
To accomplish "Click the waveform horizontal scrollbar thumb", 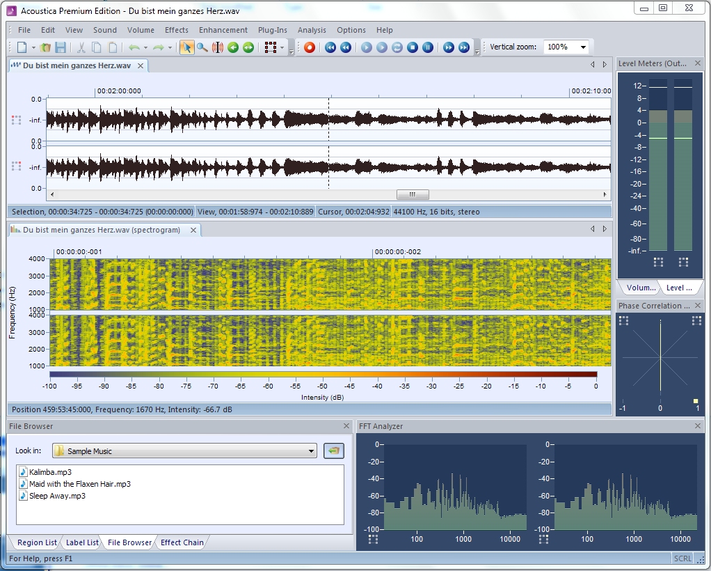I will pos(412,195).
